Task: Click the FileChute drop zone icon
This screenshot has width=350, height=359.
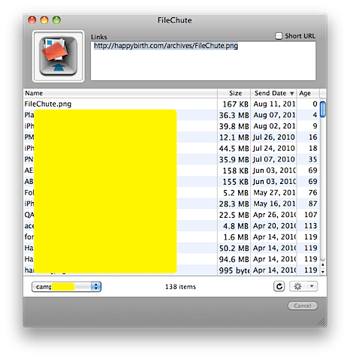Action: coord(59,56)
